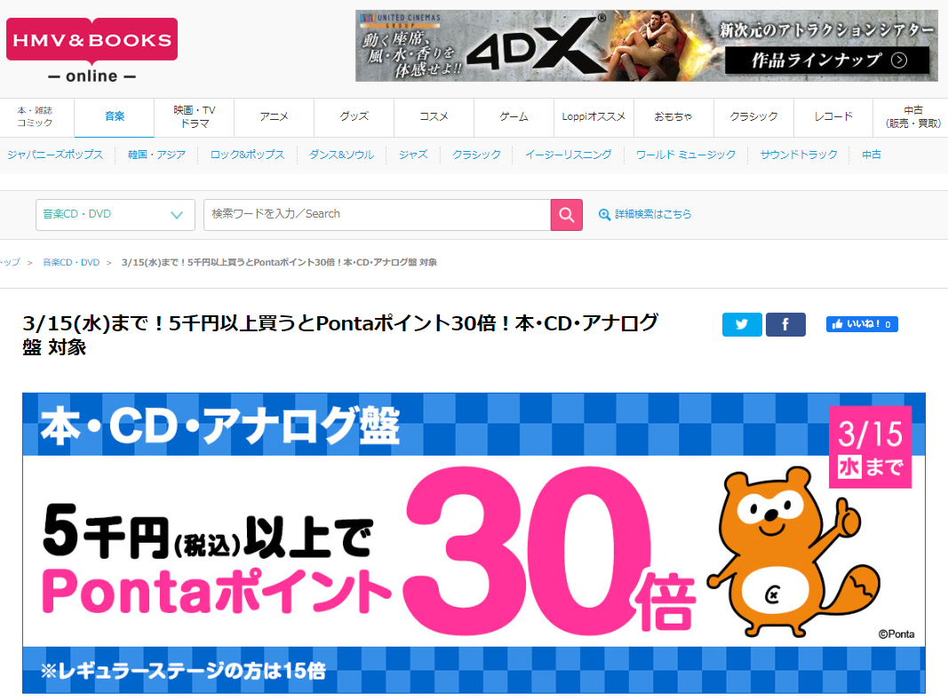Click the HMV&BOOKS online logo
This screenshot has height=699, width=948.
tap(92, 51)
